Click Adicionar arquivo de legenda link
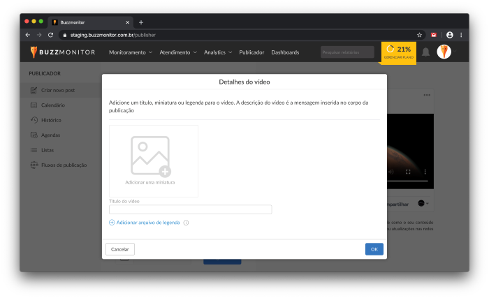 (147, 223)
